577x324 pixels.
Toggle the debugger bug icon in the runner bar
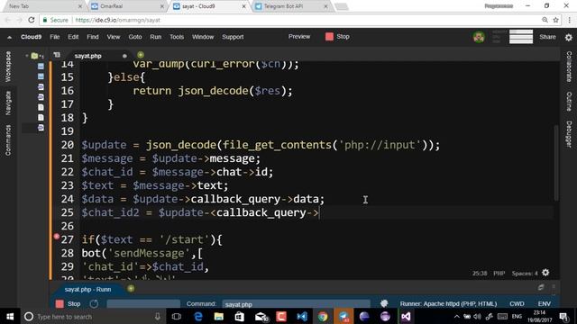[x=384, y=304]
